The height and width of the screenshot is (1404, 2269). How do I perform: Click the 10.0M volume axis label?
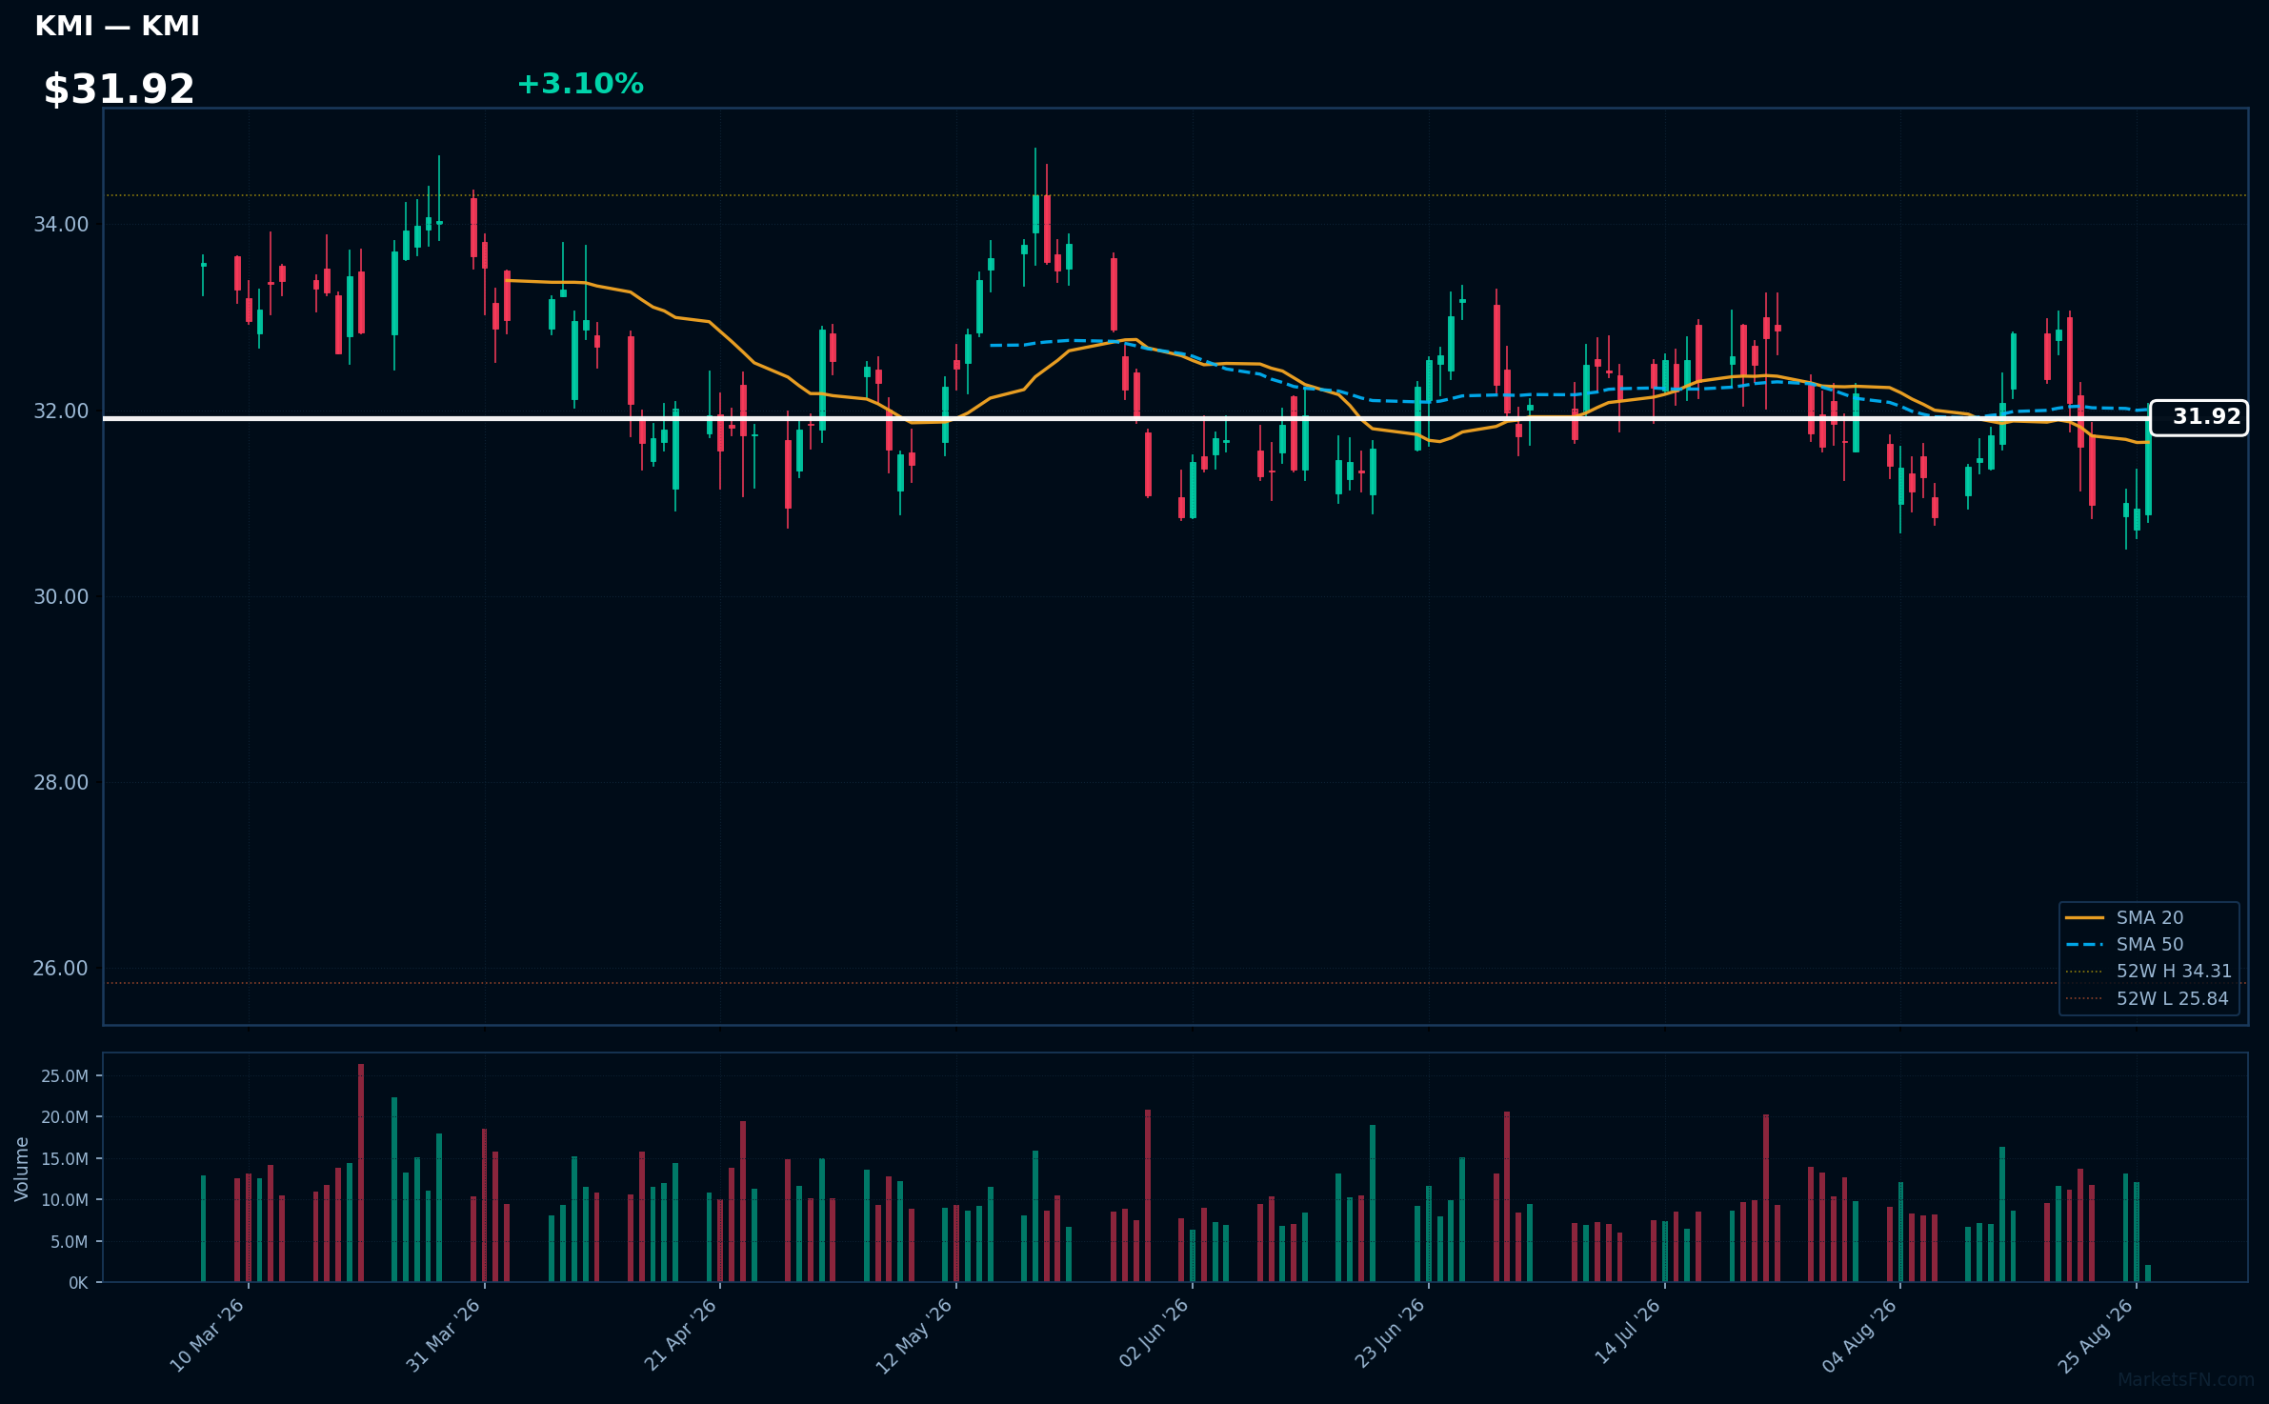point(65,1200)
